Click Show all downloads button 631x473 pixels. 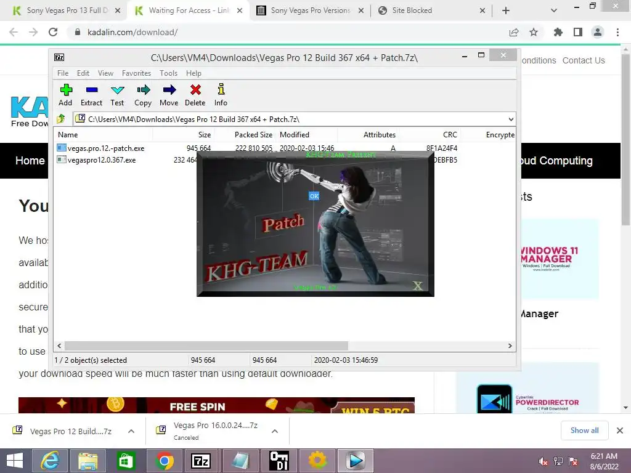584,431
